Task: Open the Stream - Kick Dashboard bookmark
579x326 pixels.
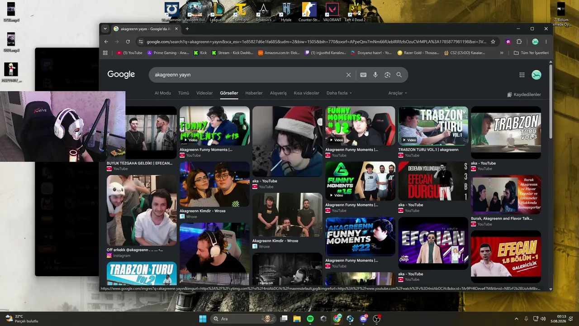Action: pos(232,53)
